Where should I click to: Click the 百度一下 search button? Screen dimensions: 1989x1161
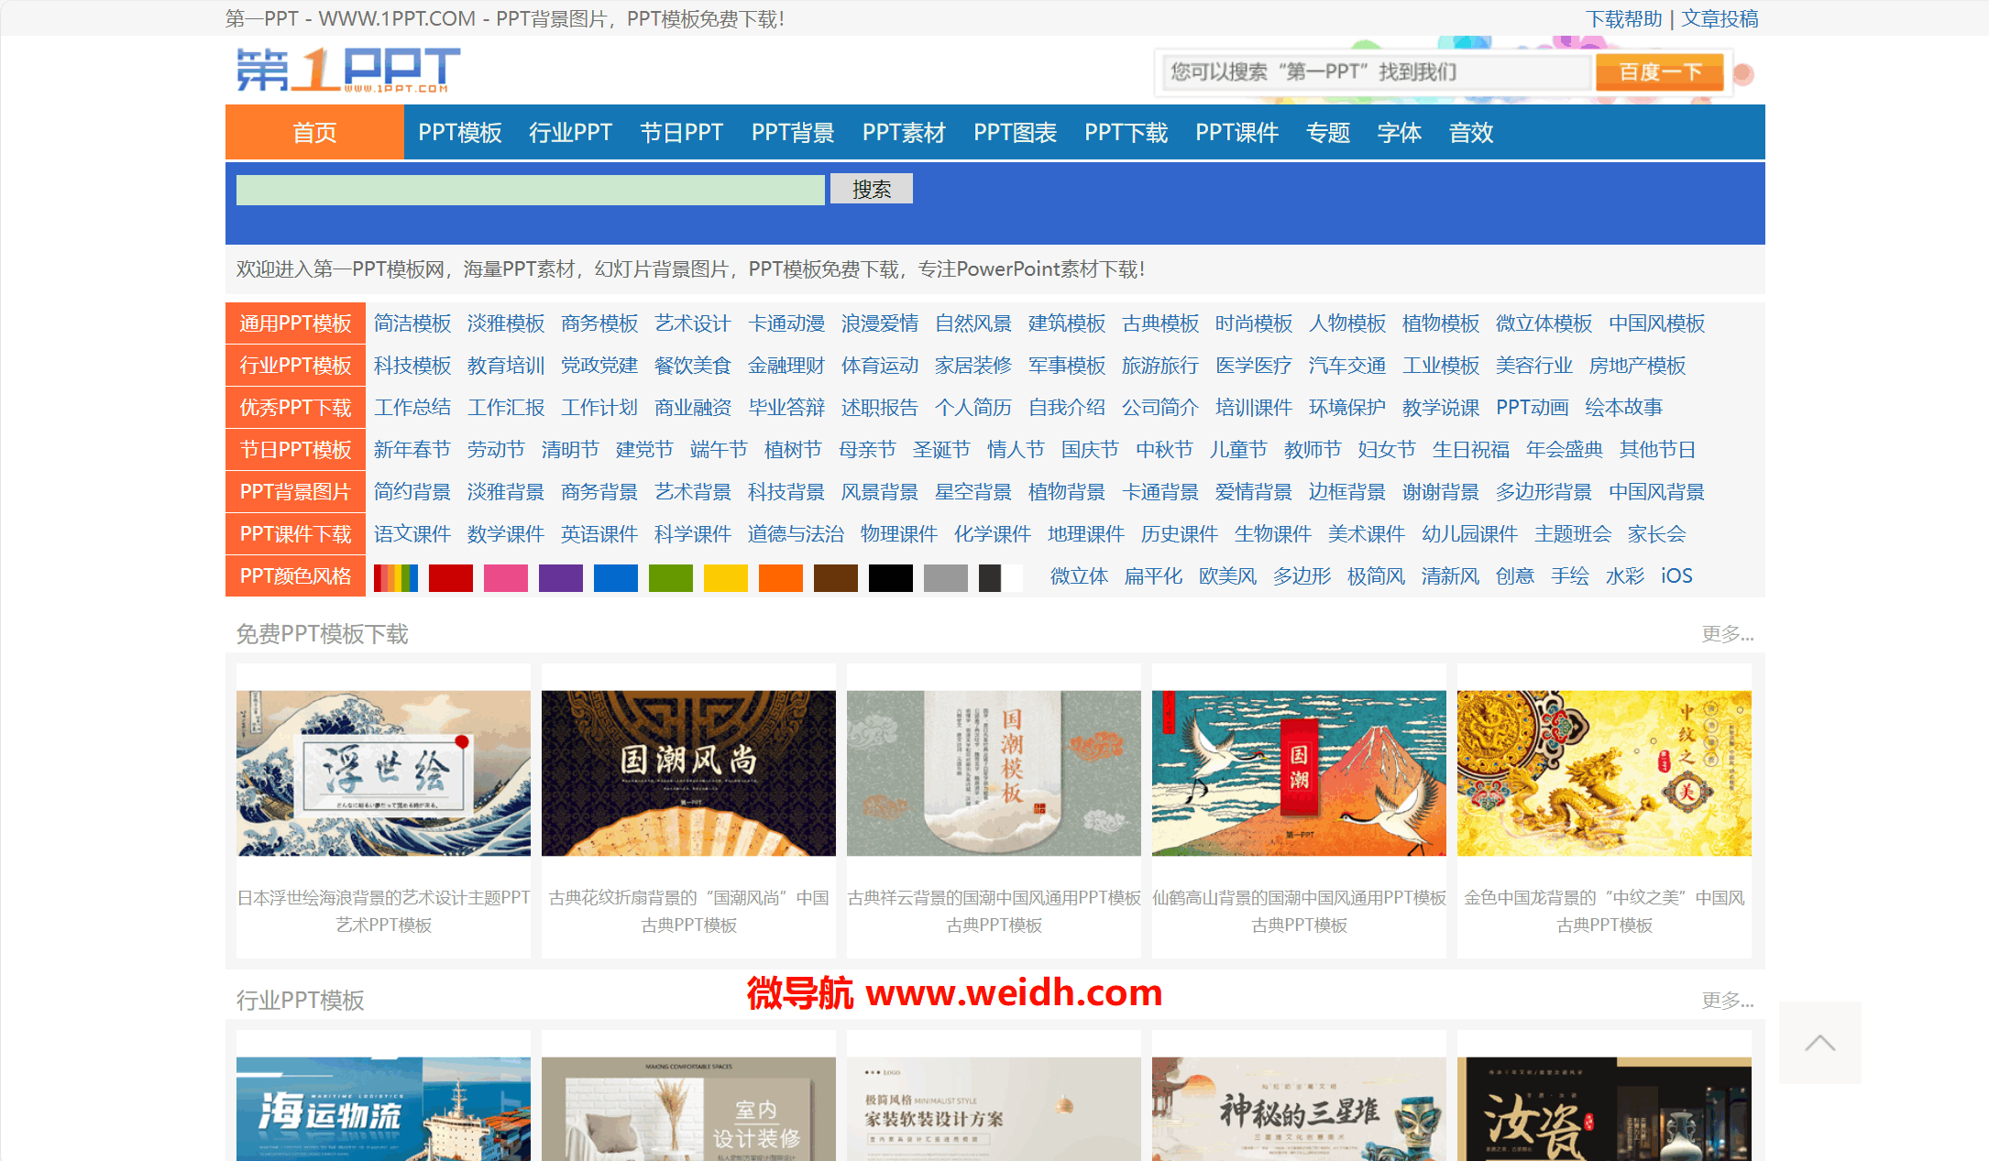[x=1659, y=72]
